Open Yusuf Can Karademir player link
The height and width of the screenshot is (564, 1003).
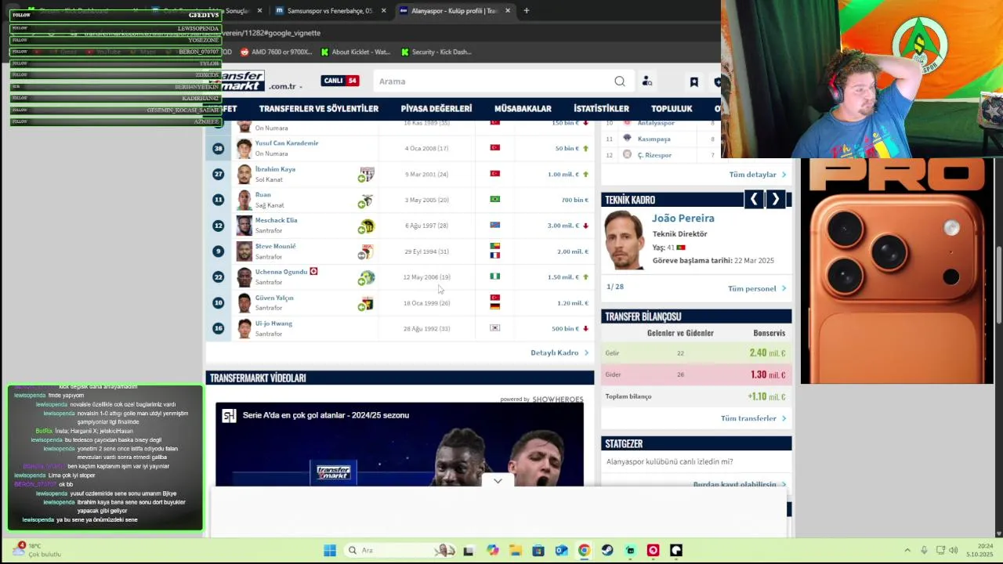(287, 143)
